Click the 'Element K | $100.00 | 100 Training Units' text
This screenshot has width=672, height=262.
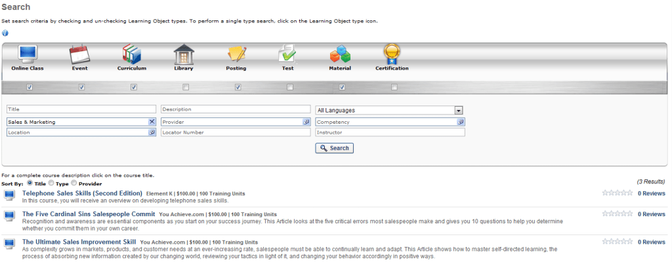click(196, 193)
